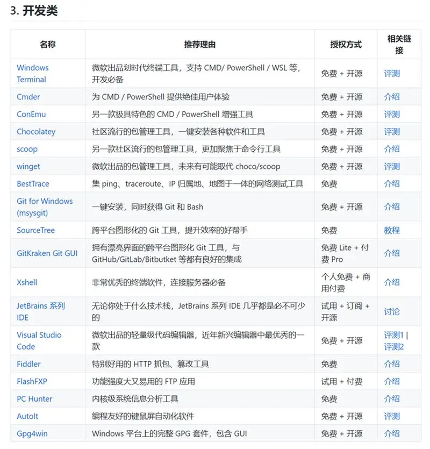Click text '非常优秀的终端软件，连接服务器必备'

[x=159, y=282]
